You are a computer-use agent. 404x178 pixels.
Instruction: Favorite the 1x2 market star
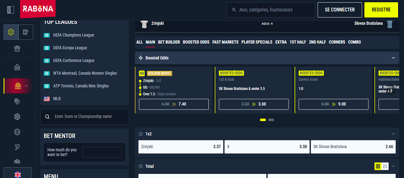click(141, 134)
